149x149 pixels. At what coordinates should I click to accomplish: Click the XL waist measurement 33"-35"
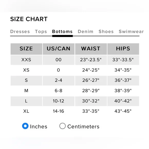click(91, 111)
